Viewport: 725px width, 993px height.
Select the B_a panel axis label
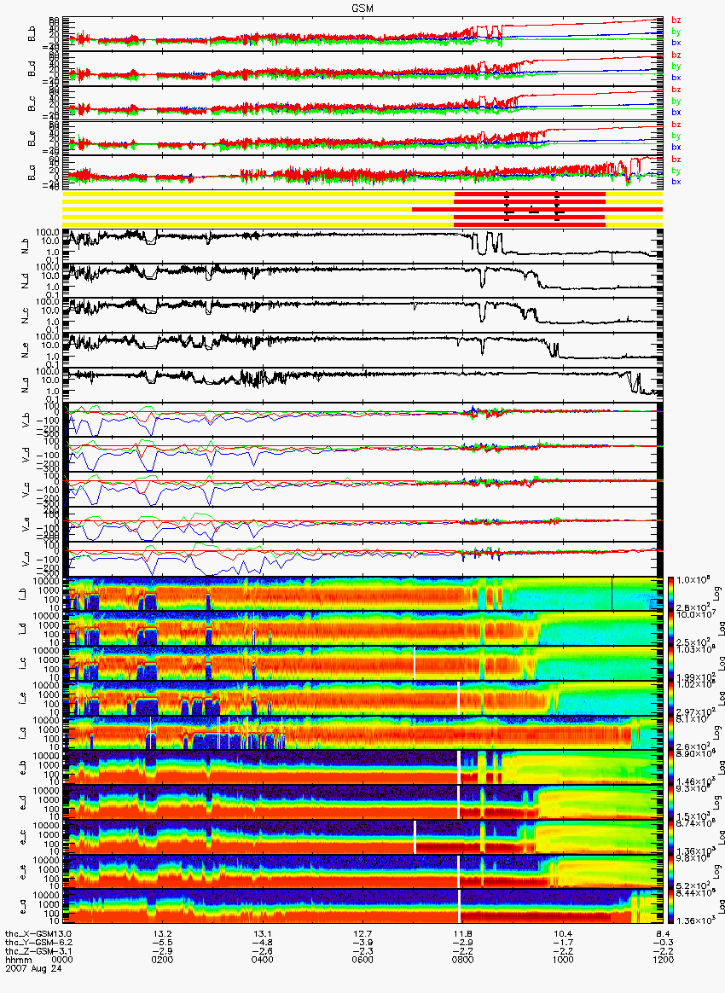point(32,173)
